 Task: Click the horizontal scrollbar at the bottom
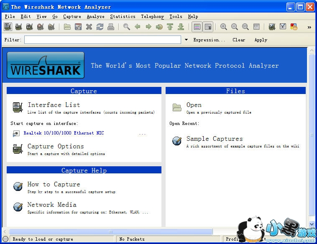[111, 231]
